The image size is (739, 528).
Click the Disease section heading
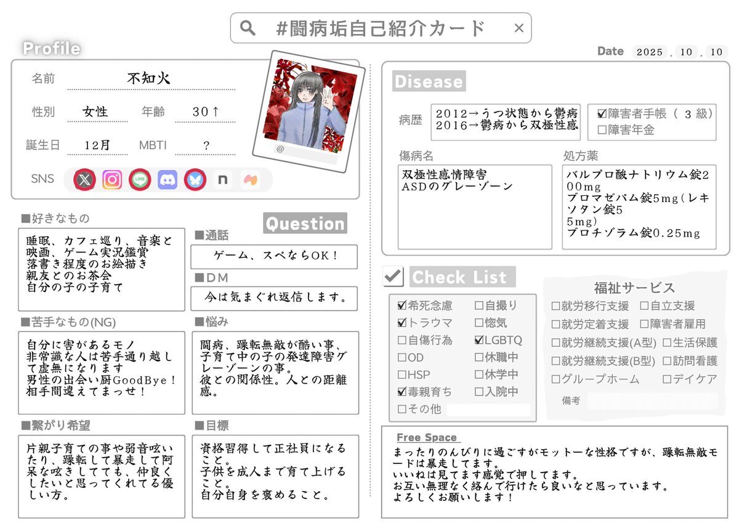tap(429, 81)
